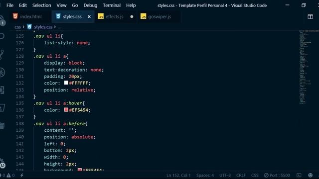Open the Help menu
This screenshot has height=179, width=319.
(131, 5)
